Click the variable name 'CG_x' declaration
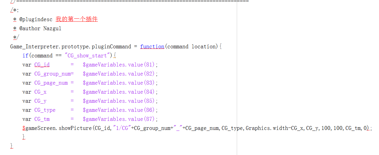379x155 pixels. (x=40, y=92)
